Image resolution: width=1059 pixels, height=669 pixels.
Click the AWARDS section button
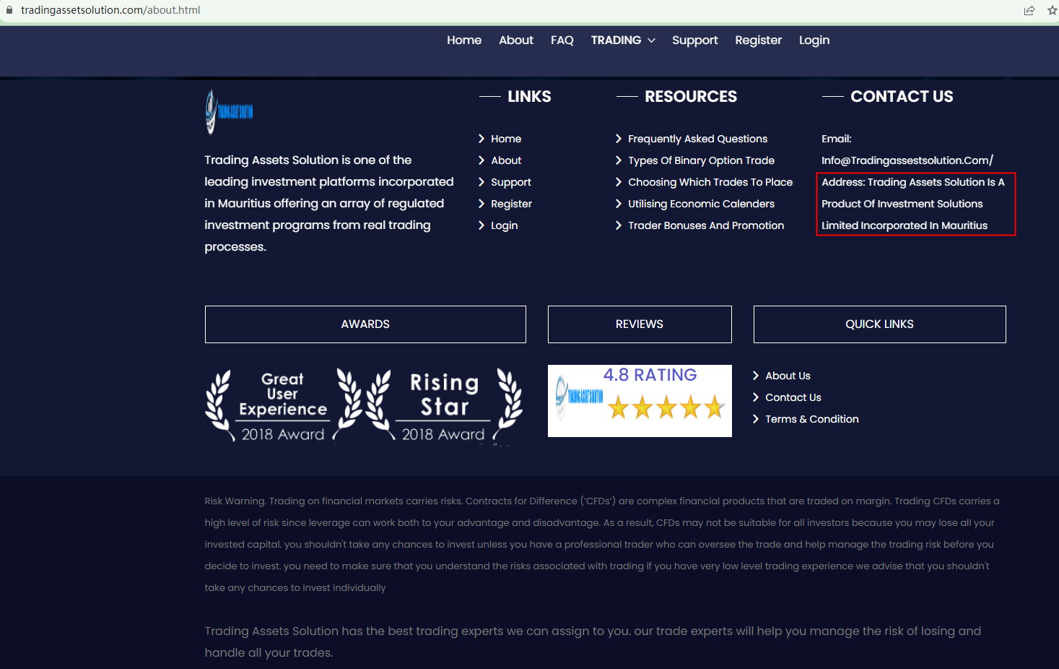(x=365, y=324)
